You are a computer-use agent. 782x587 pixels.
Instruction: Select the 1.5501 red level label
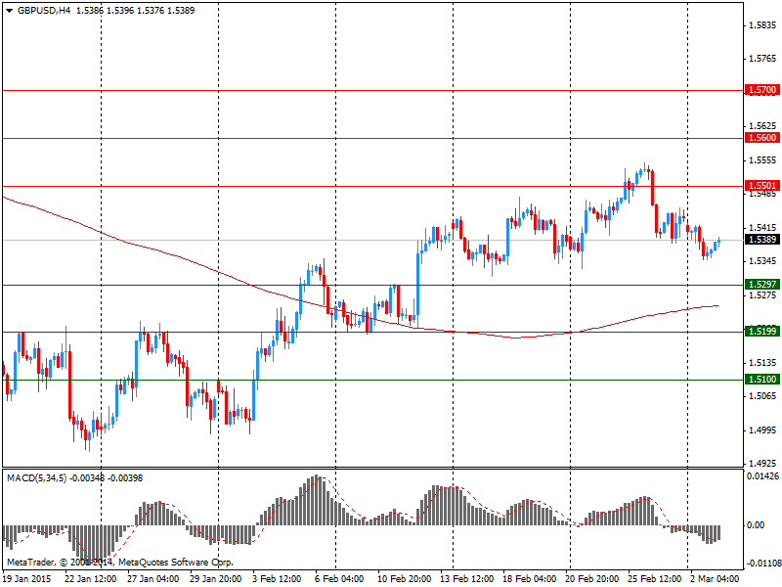pyautogui.click(x=761, y=186)
